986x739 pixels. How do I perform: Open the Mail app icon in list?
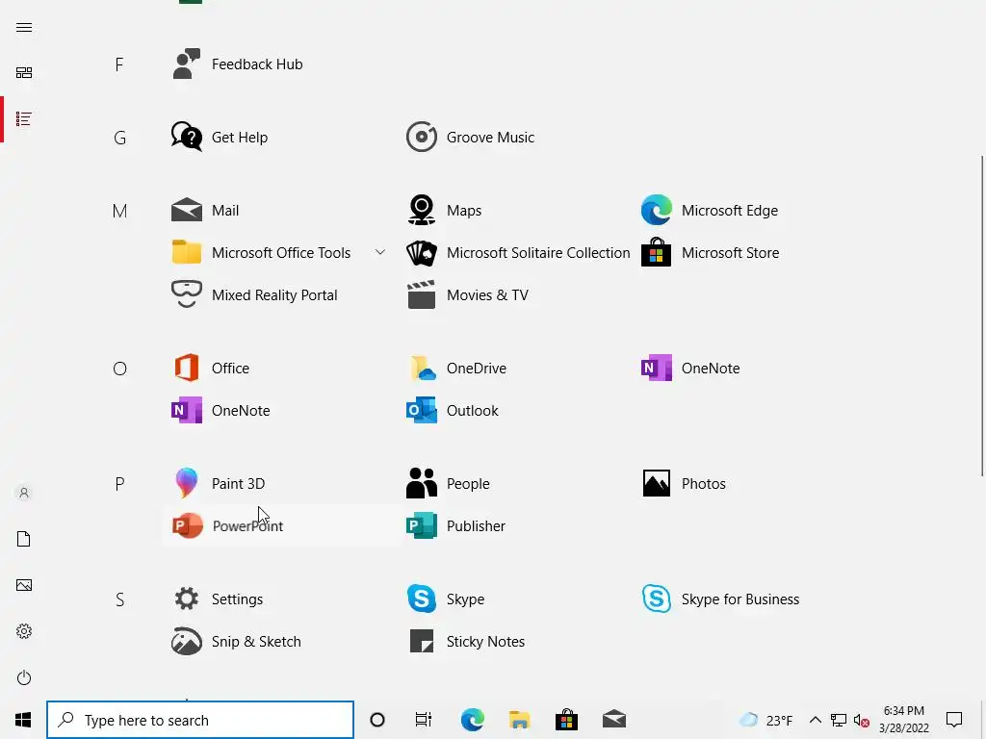[x=186, y=210]
